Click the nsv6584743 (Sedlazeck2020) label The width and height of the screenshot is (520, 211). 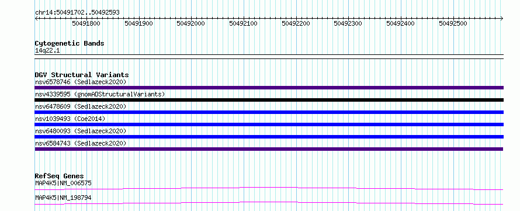(x=81, y=143)
